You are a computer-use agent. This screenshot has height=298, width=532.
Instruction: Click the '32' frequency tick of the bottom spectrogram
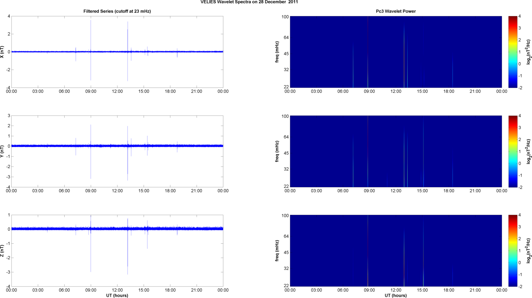click(286, 268)
